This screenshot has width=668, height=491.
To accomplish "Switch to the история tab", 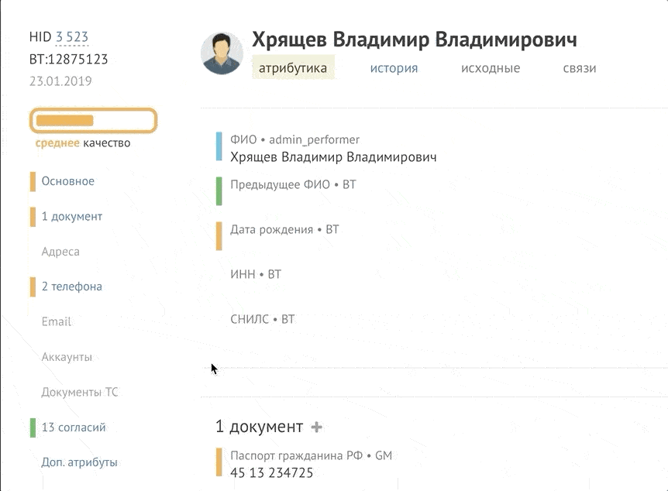I will click(x=394, y=68).
